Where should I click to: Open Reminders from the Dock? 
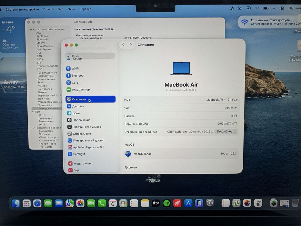[134, 203]
